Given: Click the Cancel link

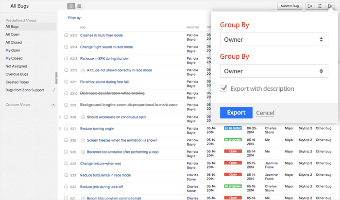Looking at the screenshot, I should (265, 113).
